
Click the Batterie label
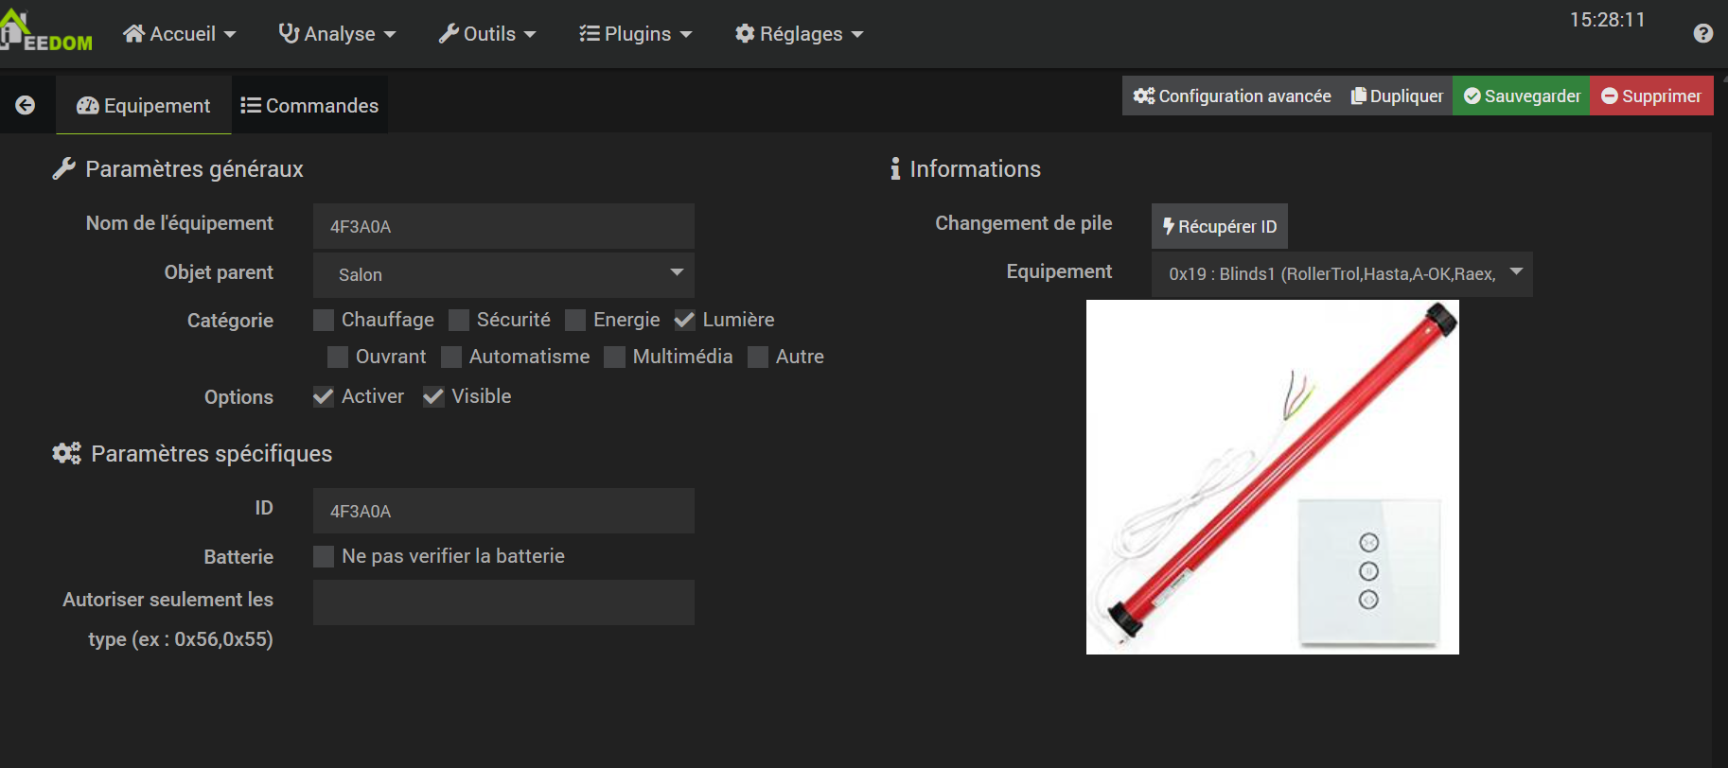(x=238, y=557)
